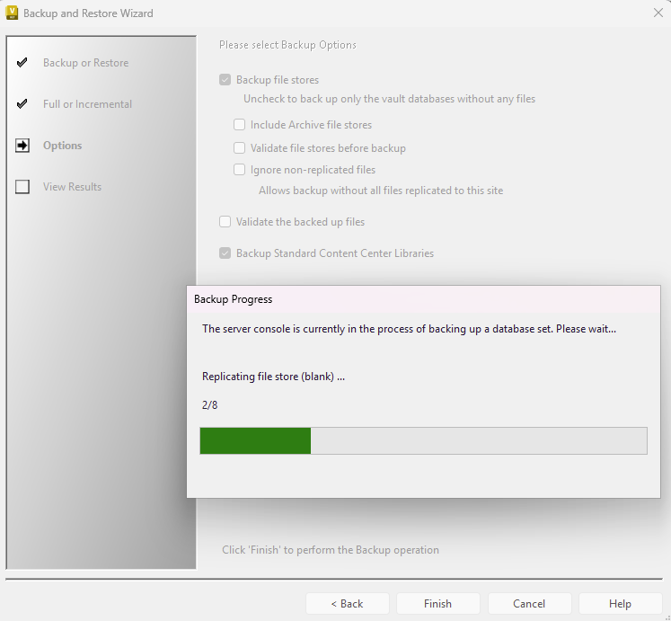
Task: Click the empty box icon beside View Results
Action: click(x=22, y=187)
